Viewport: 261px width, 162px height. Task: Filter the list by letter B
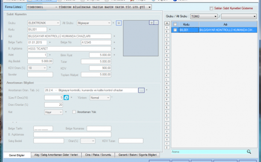pyautogui.click(x=167, y=32)
